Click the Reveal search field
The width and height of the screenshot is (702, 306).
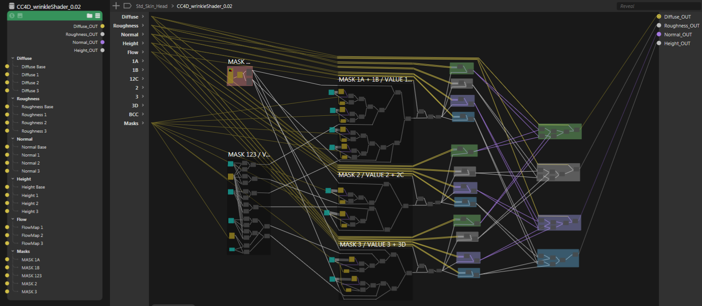(x=658, y=6)
